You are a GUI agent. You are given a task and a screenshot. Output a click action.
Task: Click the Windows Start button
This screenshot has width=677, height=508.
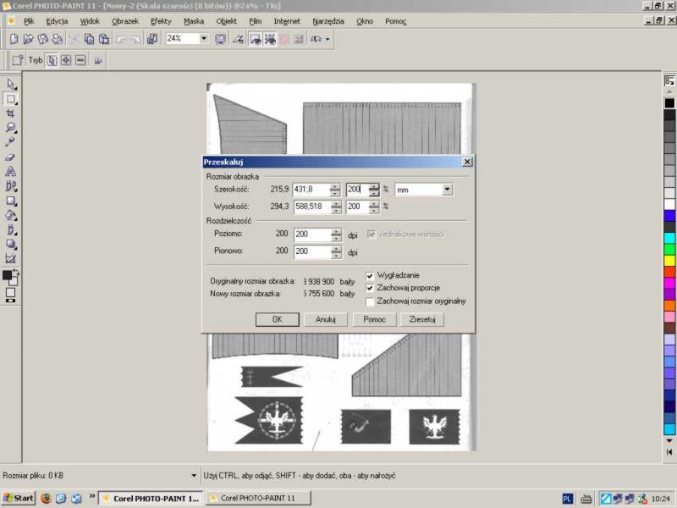tap(18, 498)
